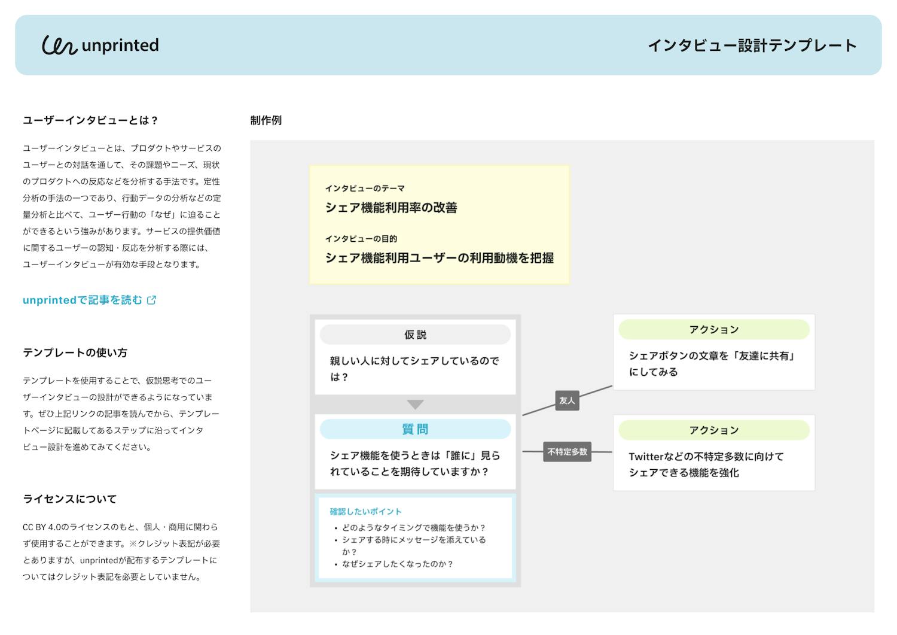Image resolution: width=897 pixels, height=635 pixels.
Task: Select the 友人 connector label
Action: click(566, 400)
